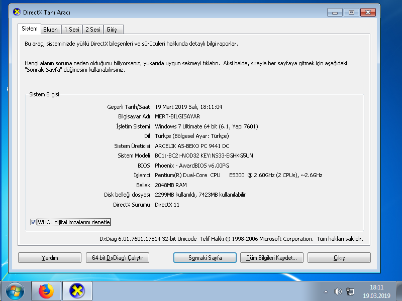Click the text Windows 7 Ultimate 64 bit
Screen dimensions: 402x301
pos(186,126)
